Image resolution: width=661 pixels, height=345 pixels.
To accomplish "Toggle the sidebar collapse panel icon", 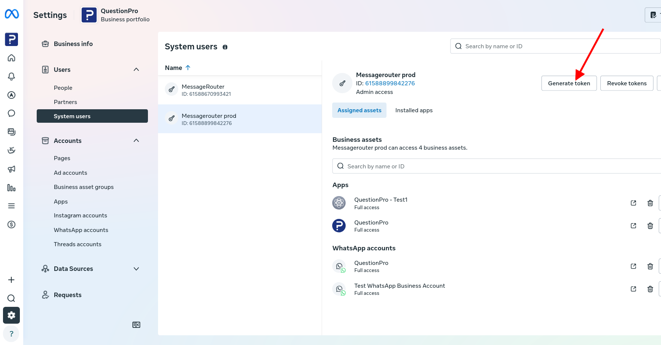I will pos(136,325).
